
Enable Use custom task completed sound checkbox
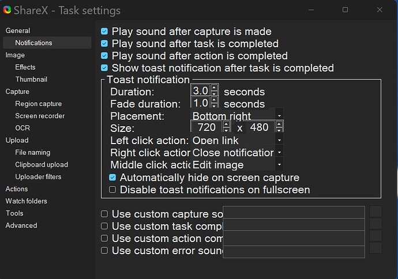[x=104, y=226]
